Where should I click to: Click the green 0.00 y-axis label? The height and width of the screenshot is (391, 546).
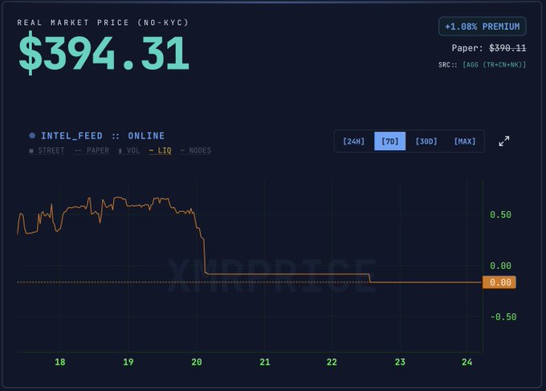[500, 266]
